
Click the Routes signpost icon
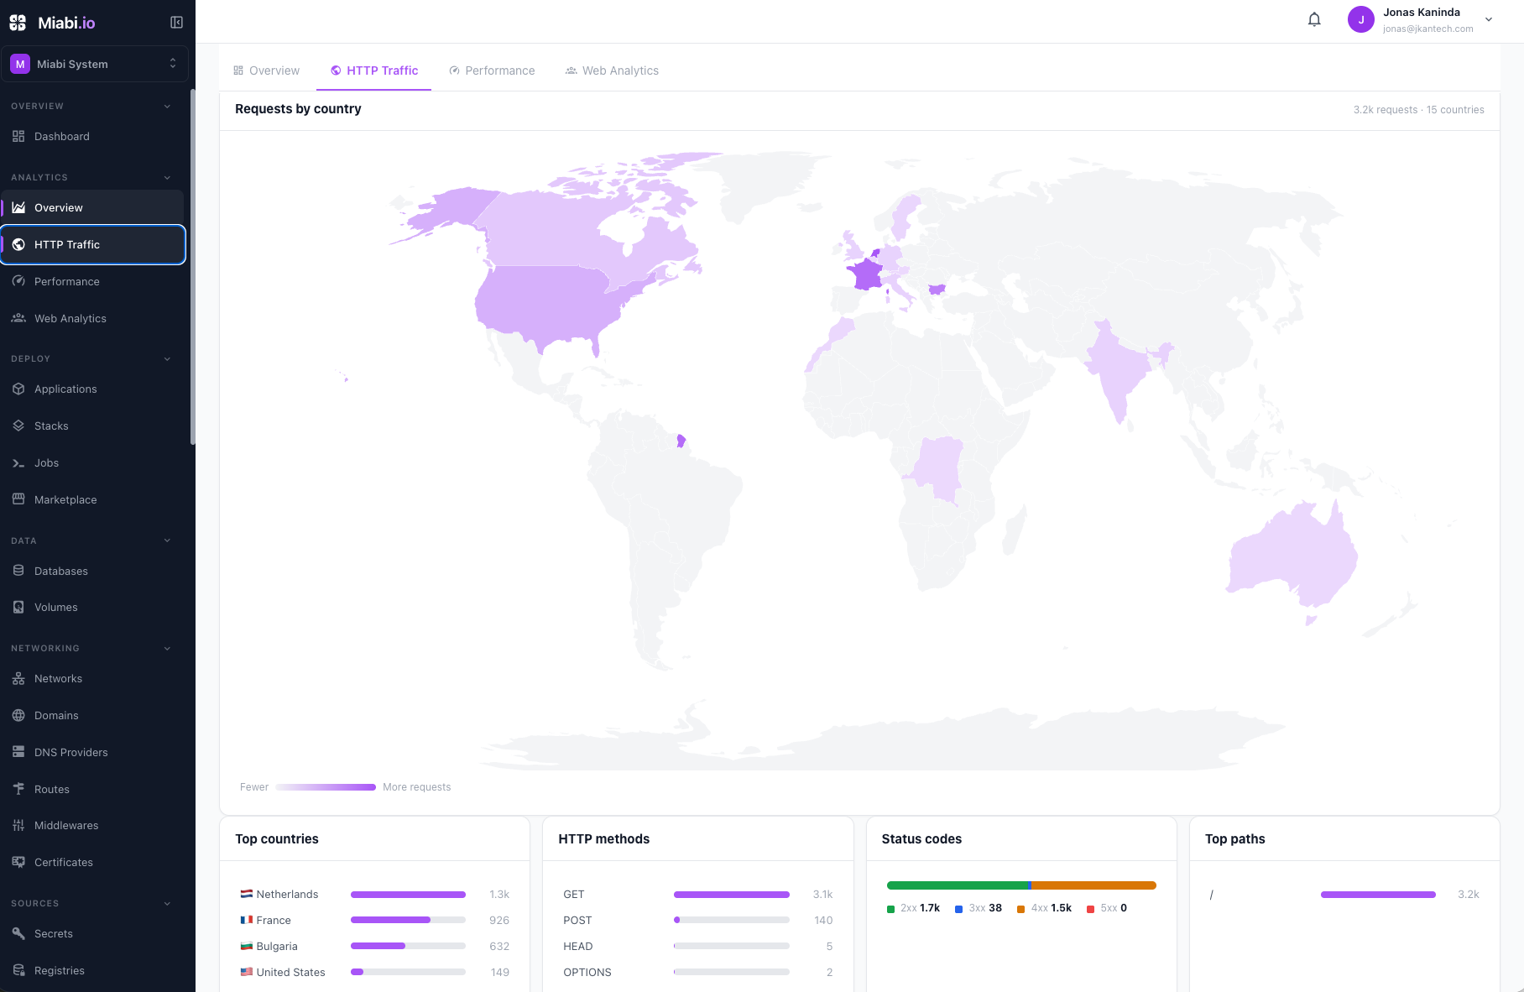coord(18,789)
